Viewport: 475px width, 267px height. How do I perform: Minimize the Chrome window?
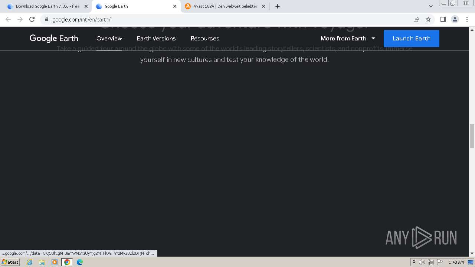point(444,3)
